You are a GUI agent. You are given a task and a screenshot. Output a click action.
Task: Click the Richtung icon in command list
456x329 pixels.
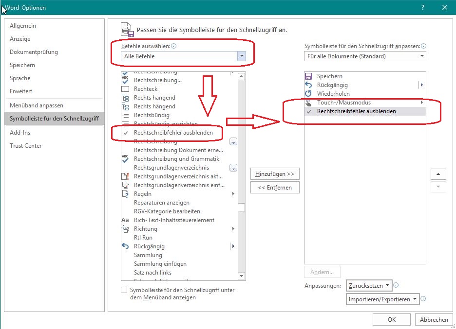125,229
